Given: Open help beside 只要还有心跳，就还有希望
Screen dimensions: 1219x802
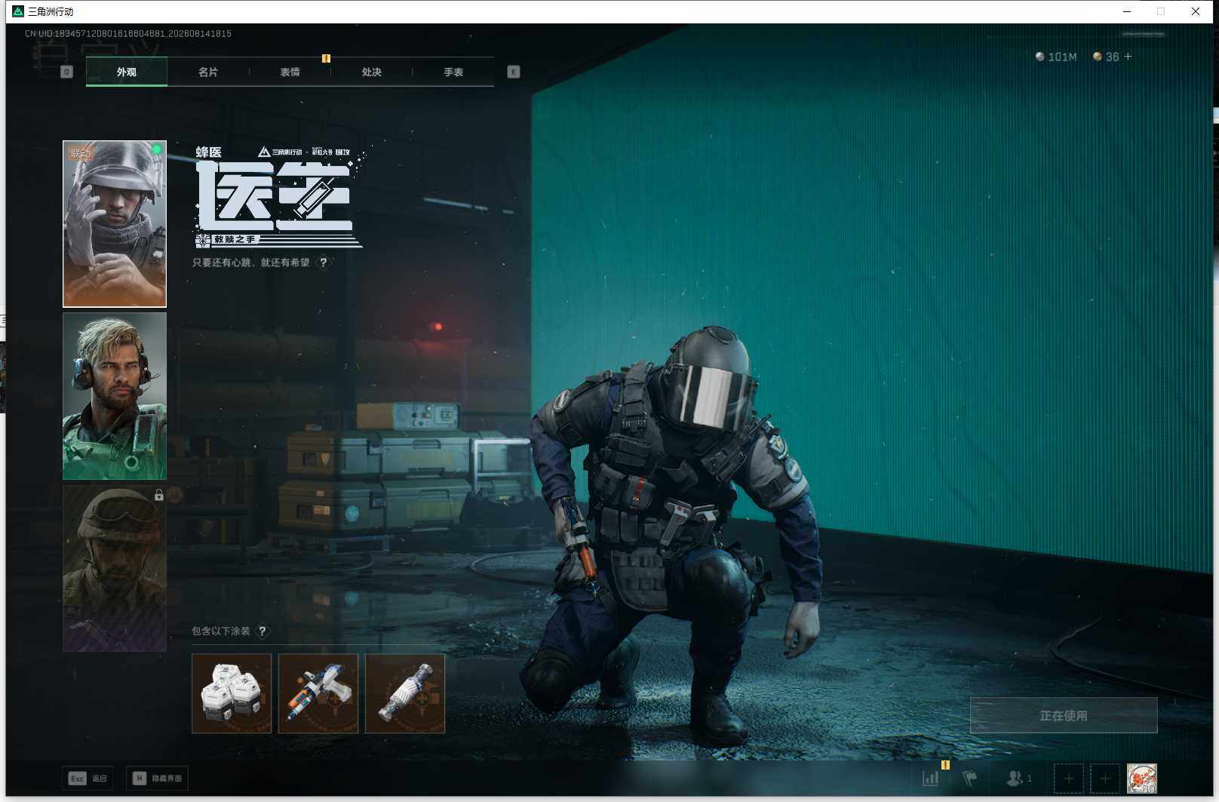Looking at the screenshot, I should coord(324,263).
